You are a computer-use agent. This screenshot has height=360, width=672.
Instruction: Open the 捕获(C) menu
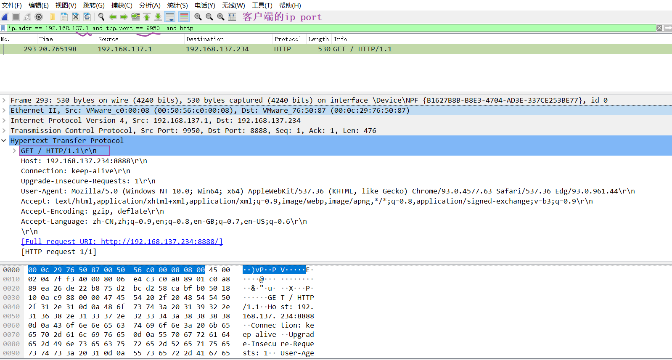122,5
